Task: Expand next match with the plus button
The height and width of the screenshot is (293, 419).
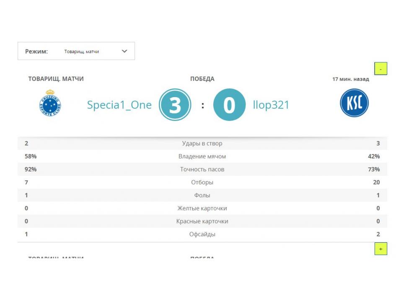Action: pos(380,249)
